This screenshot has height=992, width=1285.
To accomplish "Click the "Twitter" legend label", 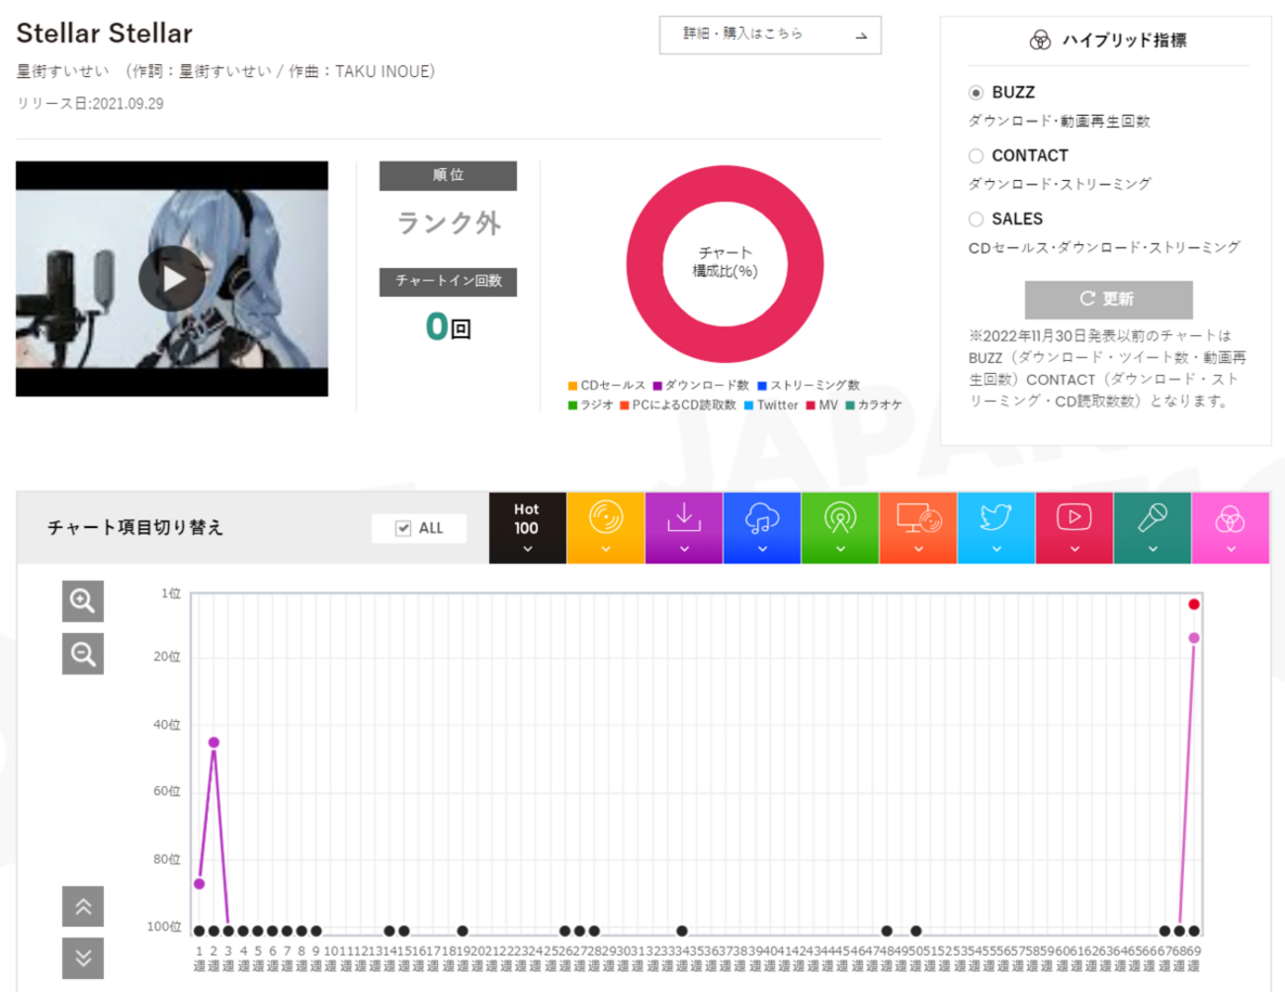I will pos(777,406).
